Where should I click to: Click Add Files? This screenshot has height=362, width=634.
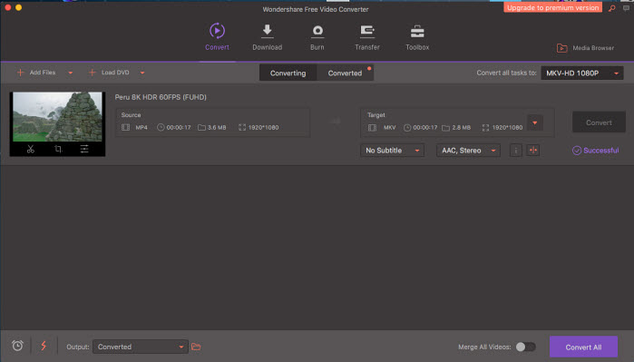click(36, 73)
